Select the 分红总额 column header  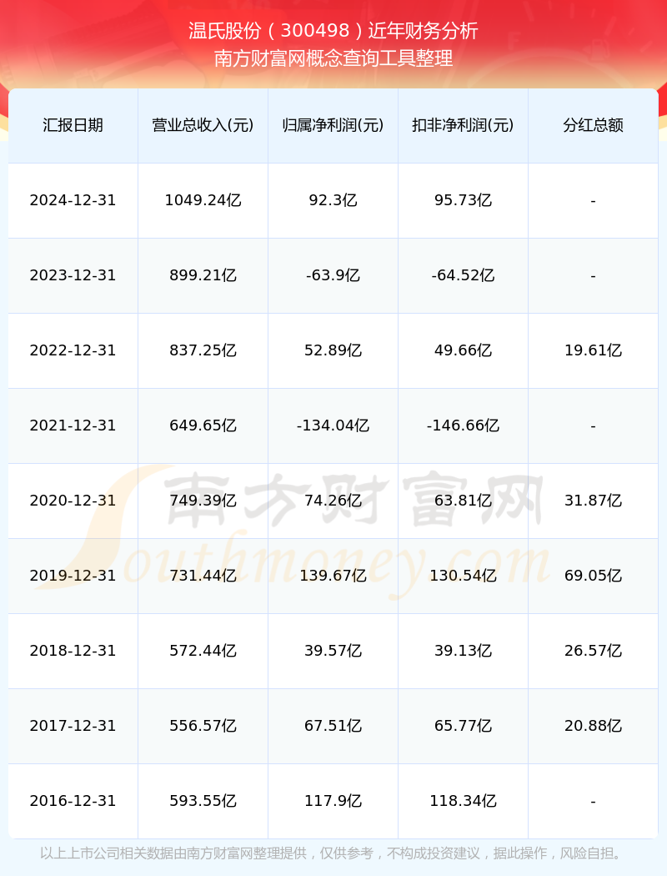click(594, 125)
